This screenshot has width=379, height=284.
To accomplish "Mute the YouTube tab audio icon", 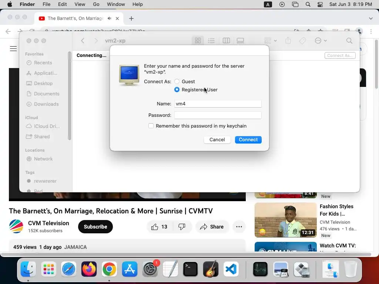I will [x=110, y=18].
